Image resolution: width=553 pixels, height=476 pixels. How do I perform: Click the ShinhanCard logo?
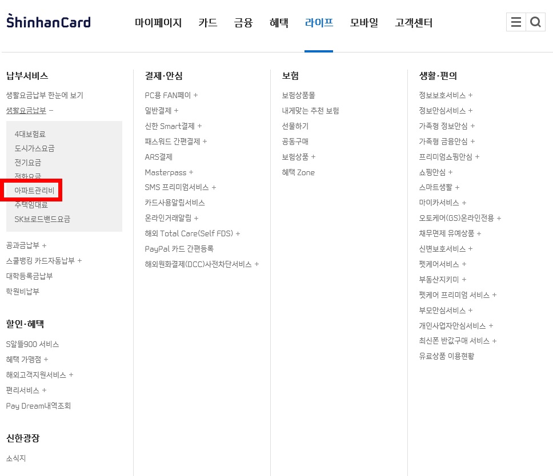[48, 21]
